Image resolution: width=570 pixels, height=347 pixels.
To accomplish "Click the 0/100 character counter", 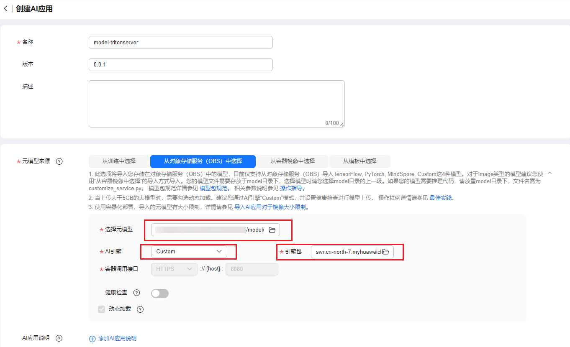I will click(332, 123).
